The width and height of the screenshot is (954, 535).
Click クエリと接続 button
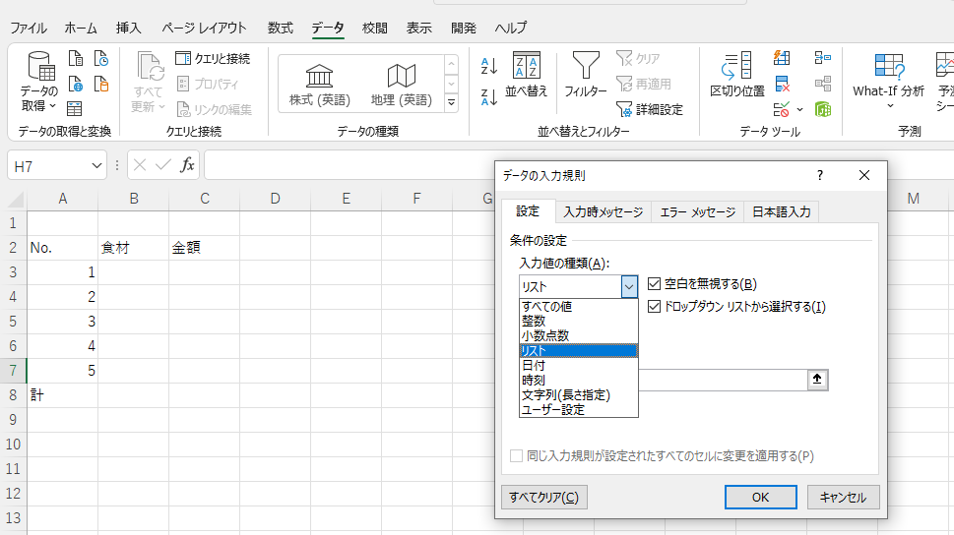click(x=213, y=58)
